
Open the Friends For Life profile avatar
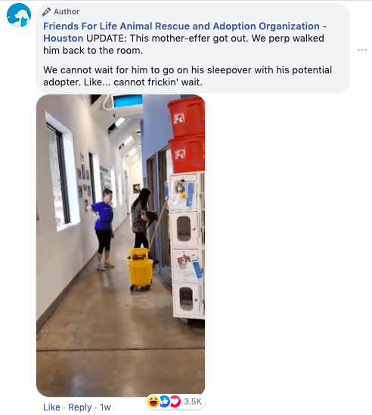(x=19, y=15)
